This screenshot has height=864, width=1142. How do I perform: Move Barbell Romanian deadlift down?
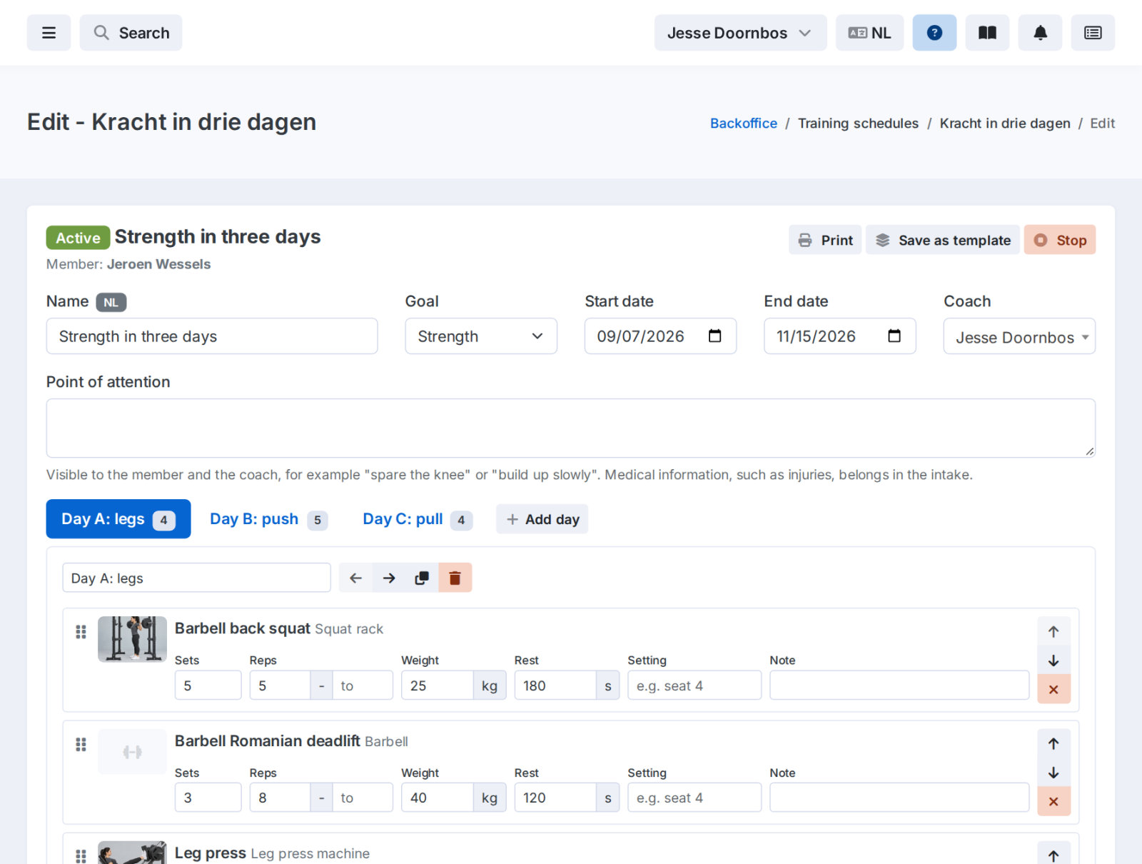pyautogui.click(x=1053, y=773)
